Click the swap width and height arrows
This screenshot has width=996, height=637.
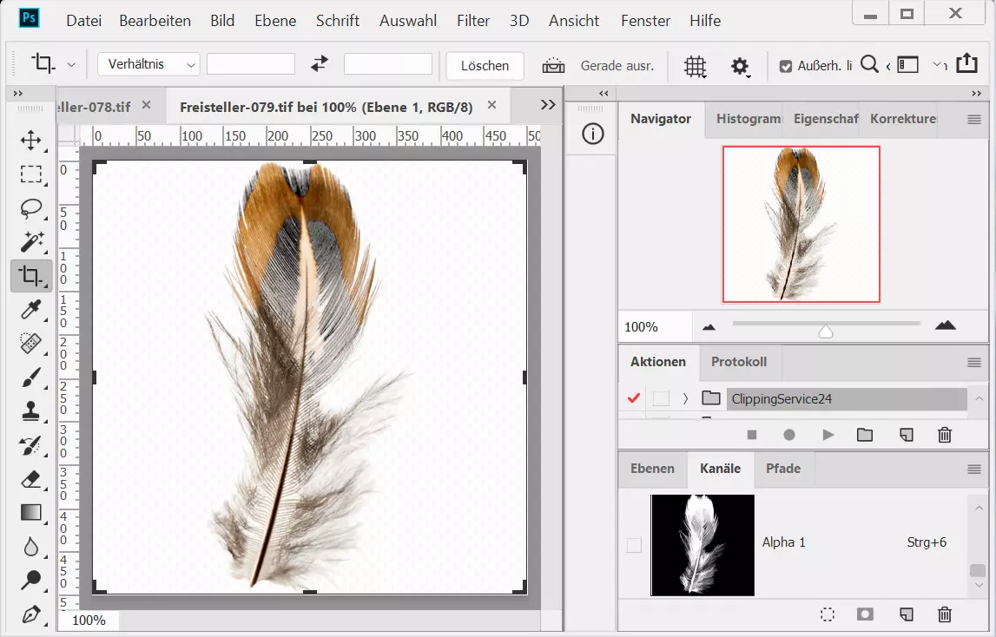coord(320,64)
